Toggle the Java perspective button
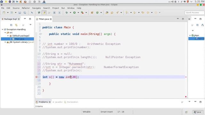 198,112
